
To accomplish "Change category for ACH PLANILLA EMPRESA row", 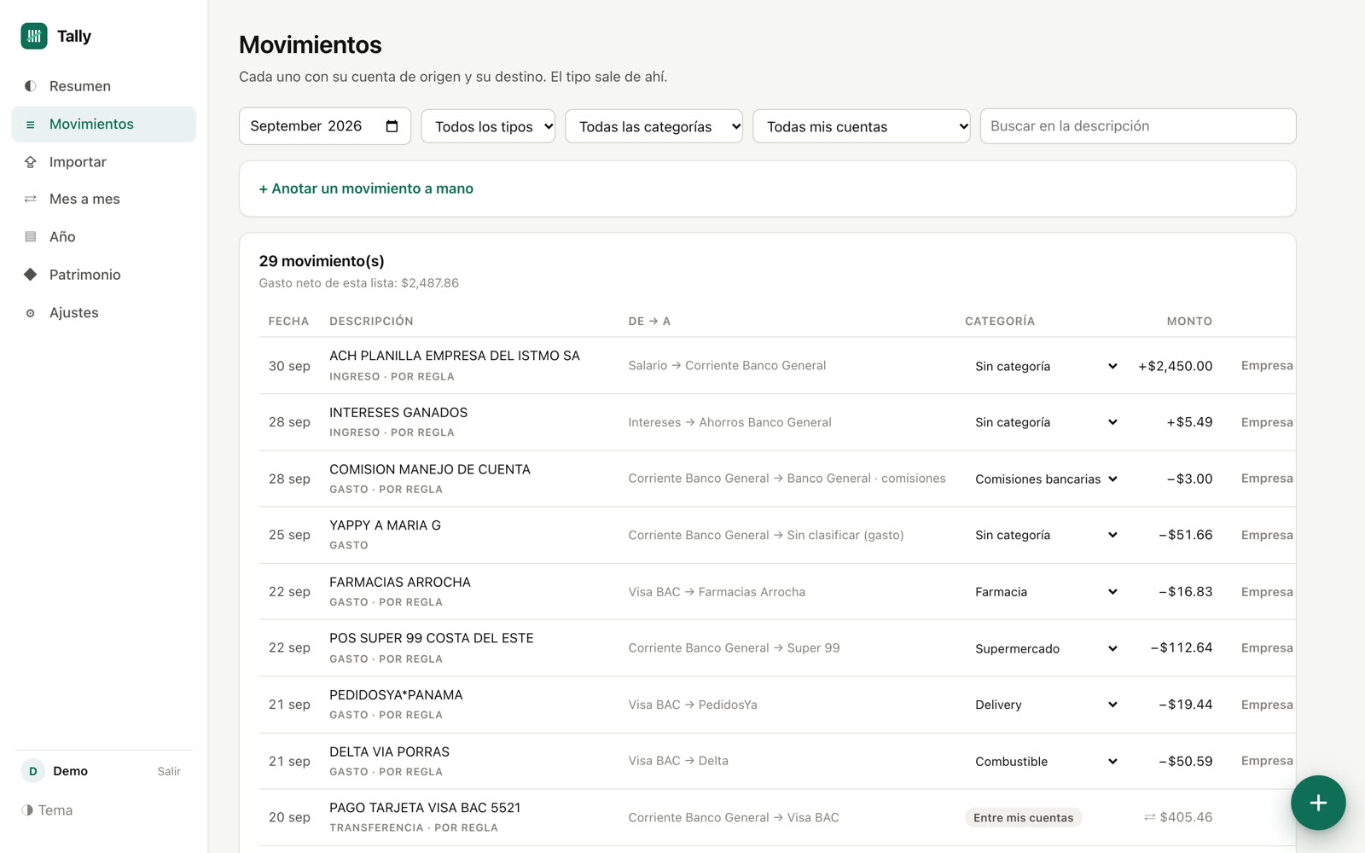I will coord(1046,366).
